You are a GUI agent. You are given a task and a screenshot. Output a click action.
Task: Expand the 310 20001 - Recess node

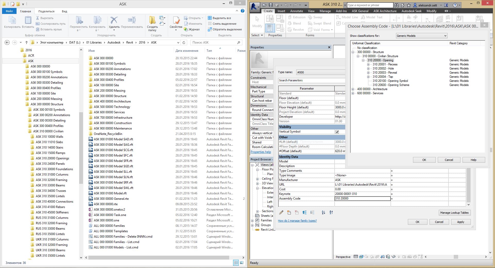[x=368, y=64]
